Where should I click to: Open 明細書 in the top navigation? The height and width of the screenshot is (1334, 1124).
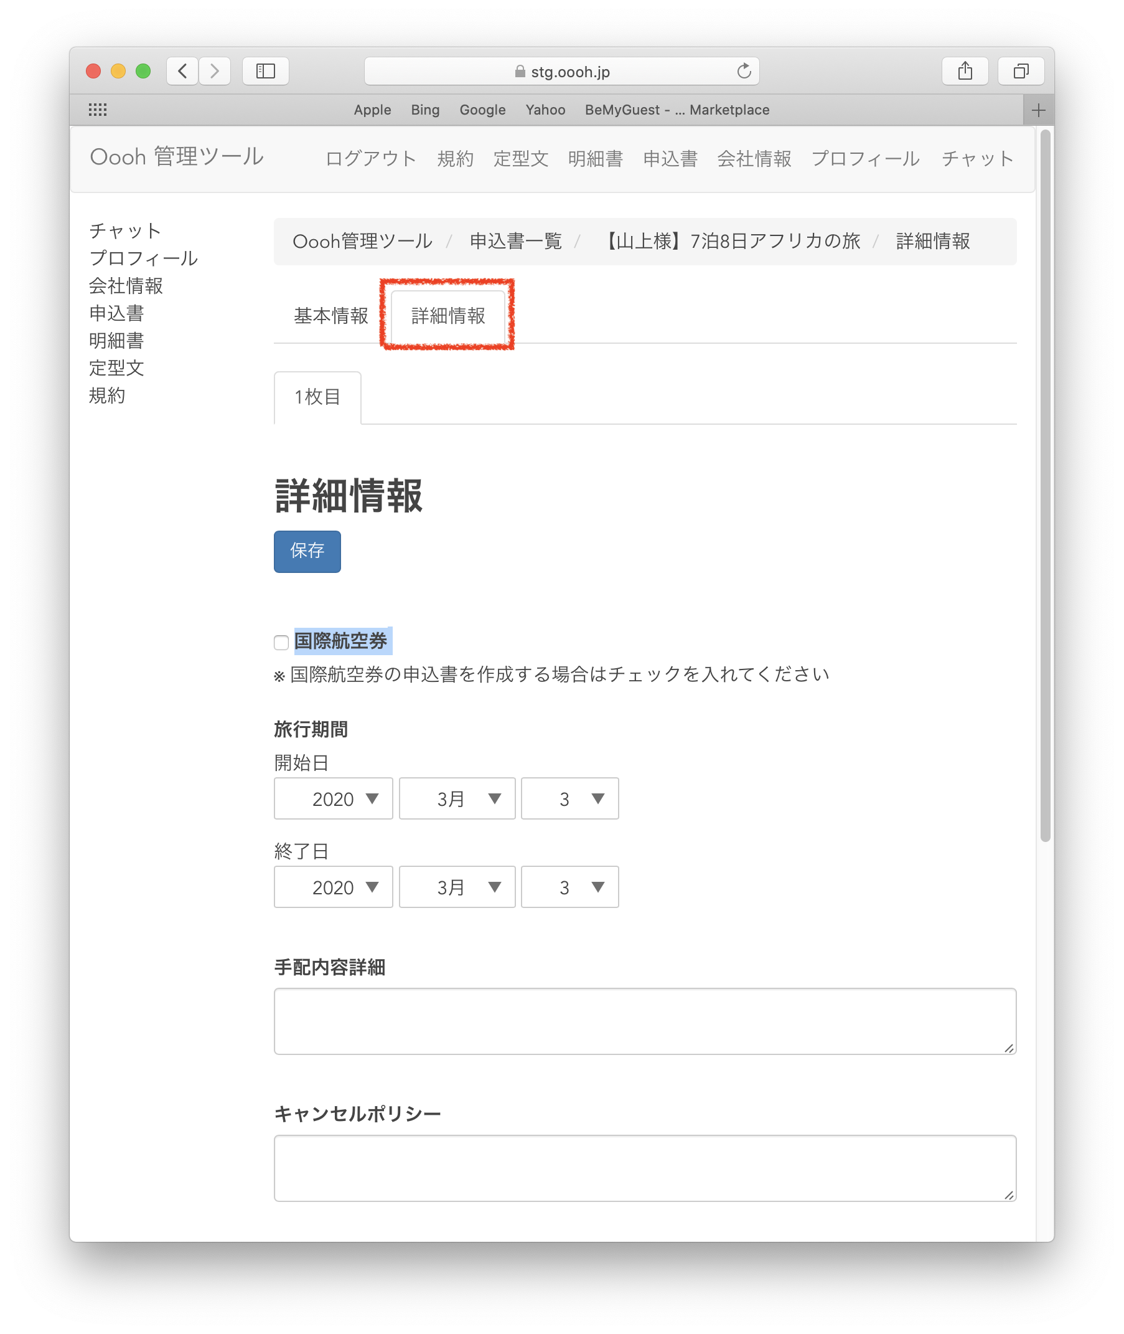595,159
